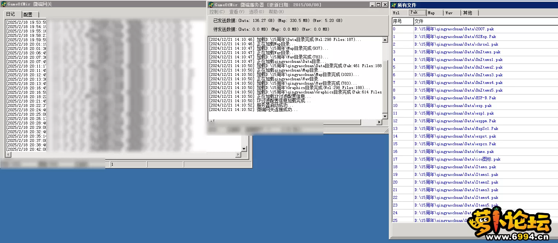The height and width of the screenshot is (243, 558).
Task: Click the 已发送数据 statistics line
Action: 278,20
